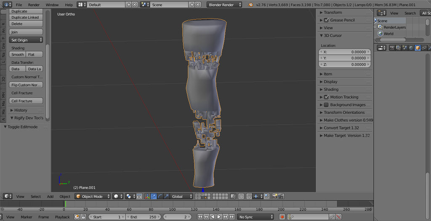
Task: Toggle the auto keyframe record button
Action: [282, 217]
